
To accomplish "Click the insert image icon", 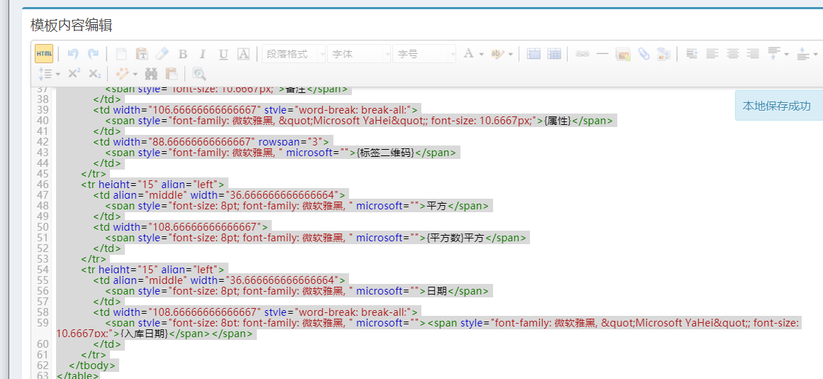I will tap(623, 54).
